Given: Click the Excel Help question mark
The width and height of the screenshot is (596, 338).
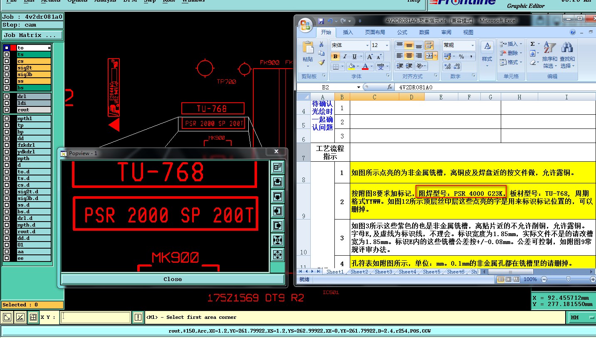Looking at the screenshot, I should (573, 32).
